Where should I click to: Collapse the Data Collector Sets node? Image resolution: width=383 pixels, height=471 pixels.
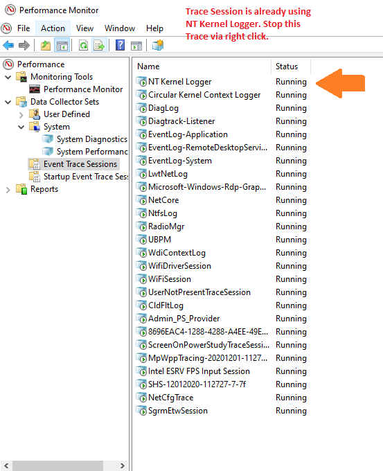tap(8, 102)
